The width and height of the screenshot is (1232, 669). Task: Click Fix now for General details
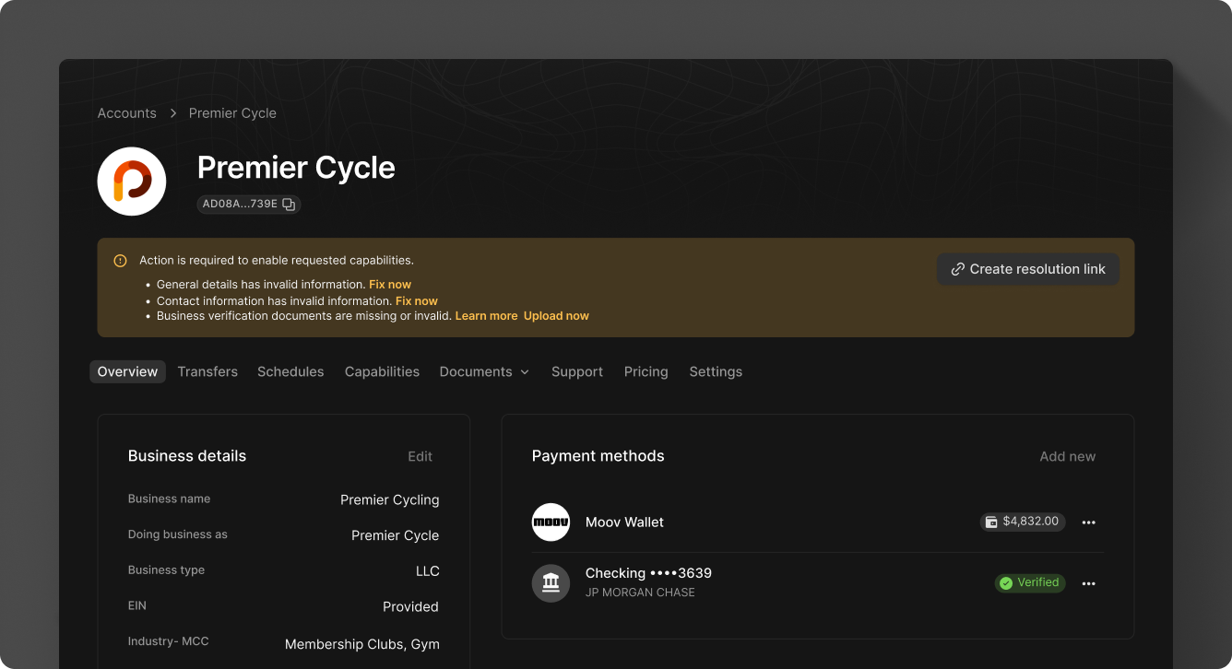coord(390,285)
